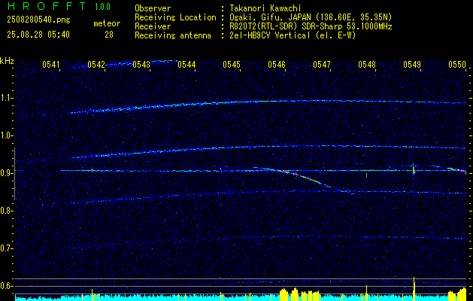
Task: Click the signal spike at 0549 on 0.9 kHz
Action: (x=414, y=169)
